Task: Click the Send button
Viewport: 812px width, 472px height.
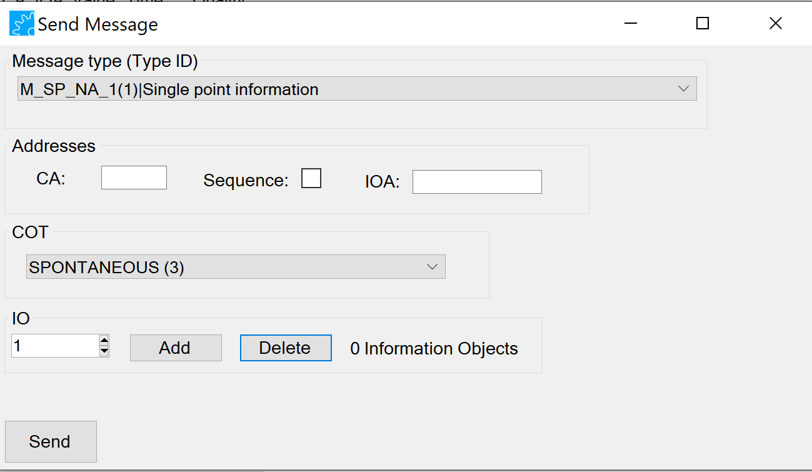Action: [x=51, y=441]
